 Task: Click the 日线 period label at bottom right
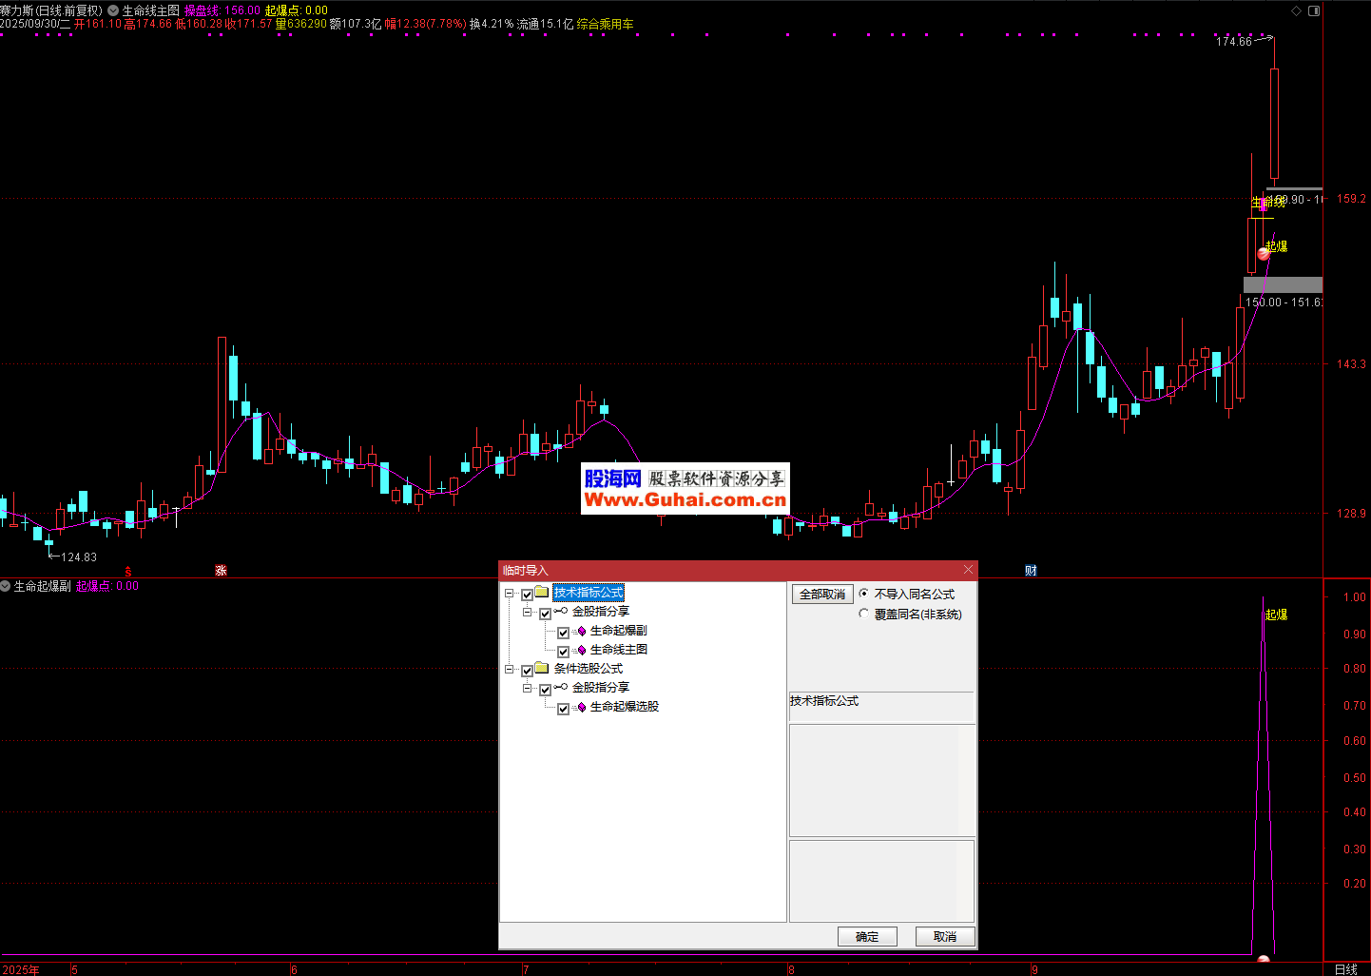point(1345,969)
